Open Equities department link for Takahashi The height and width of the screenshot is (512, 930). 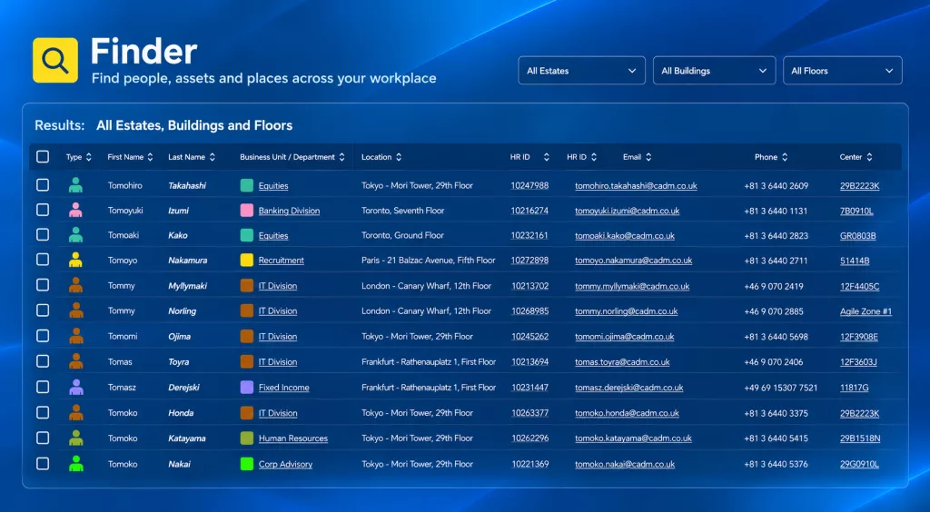273,185
